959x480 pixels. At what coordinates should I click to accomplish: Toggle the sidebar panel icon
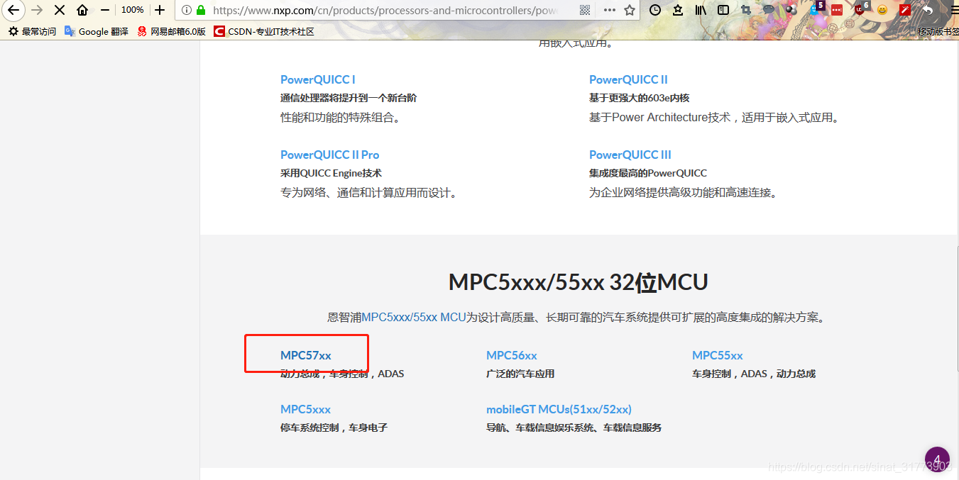click(x=723, y=10)
